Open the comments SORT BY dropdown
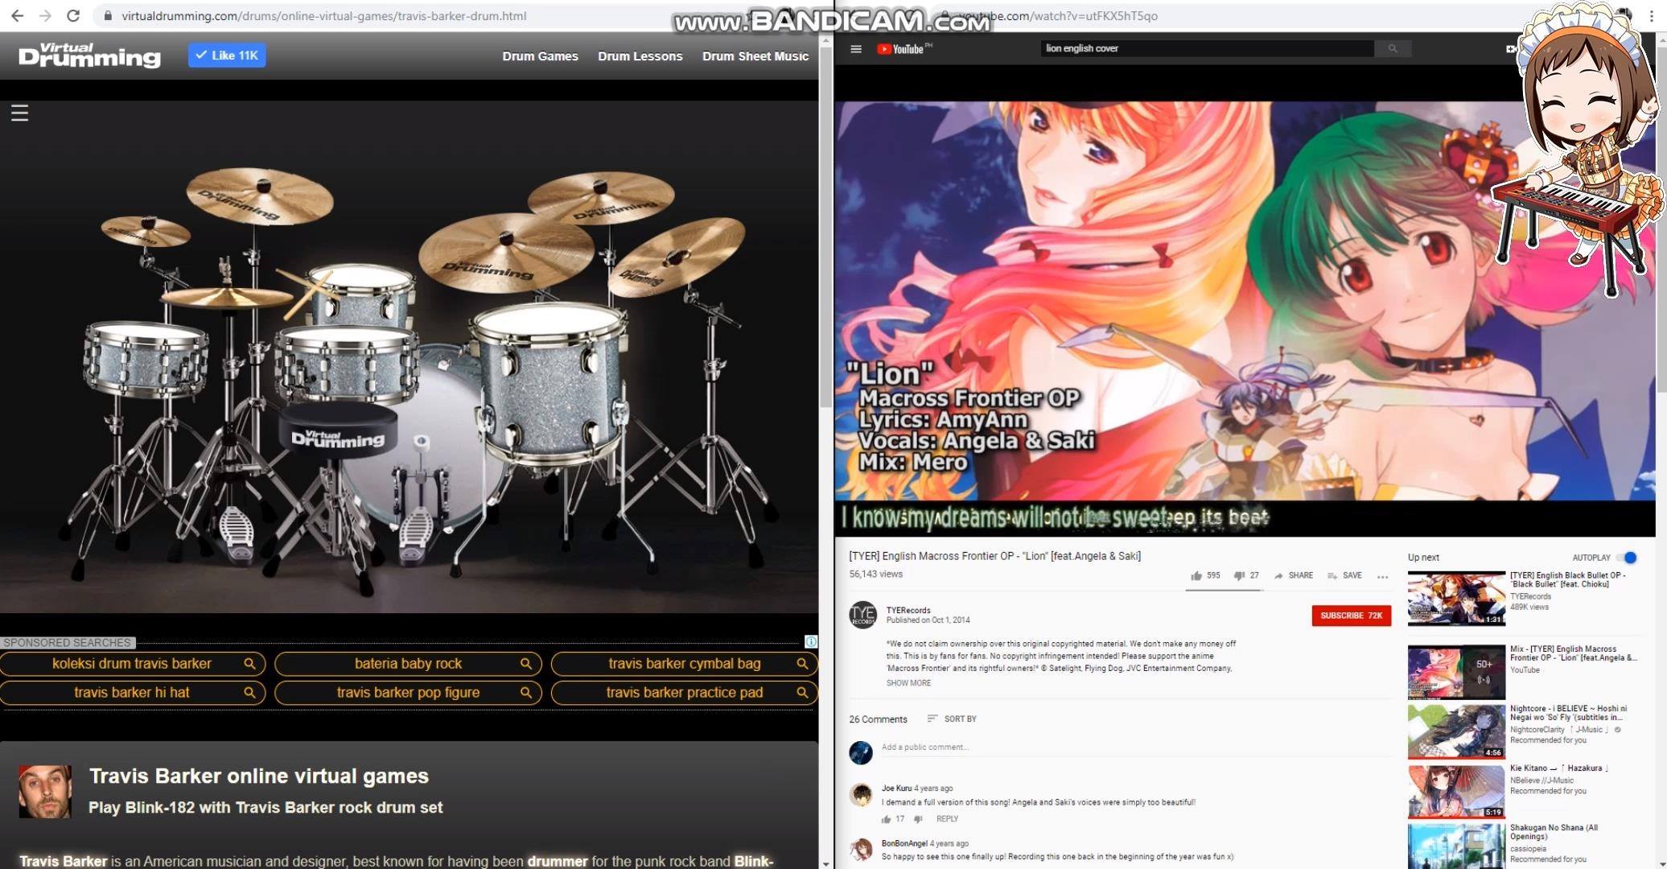Image resolution: width=1667 pixels, height=869 pixels. click(952, 719)
